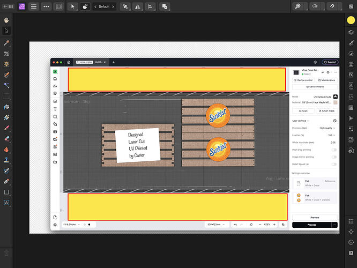Image resolution: width=357 pixels, height=268 pixels.
Task: Open the boolean add shapes dropdown
Action: coord(165,6)
